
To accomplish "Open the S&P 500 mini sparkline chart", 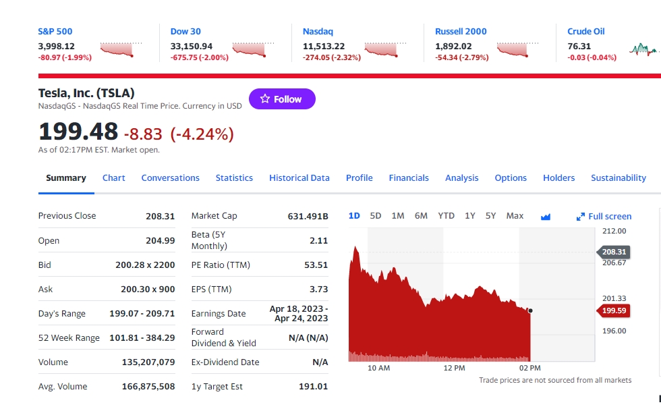I will (121, 49).
